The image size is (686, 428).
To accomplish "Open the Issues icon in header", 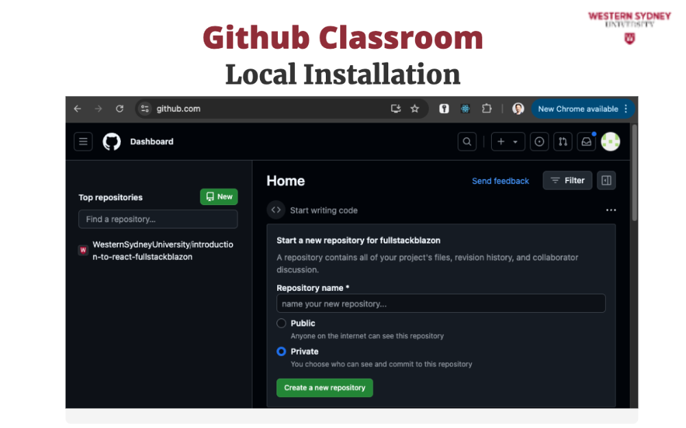I will pos(540,142).
